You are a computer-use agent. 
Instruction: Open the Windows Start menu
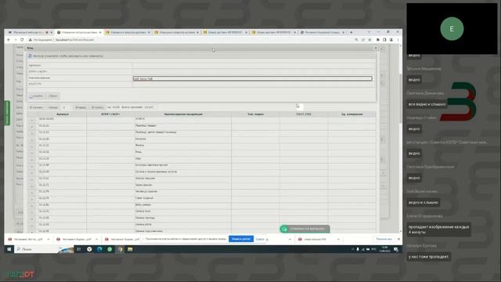pyautogui.click(x=9, y=249)
